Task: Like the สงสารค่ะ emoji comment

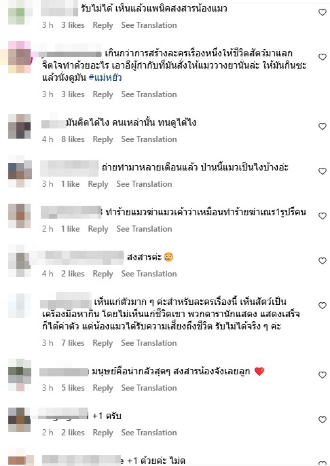Action: (x=322, y=261)
